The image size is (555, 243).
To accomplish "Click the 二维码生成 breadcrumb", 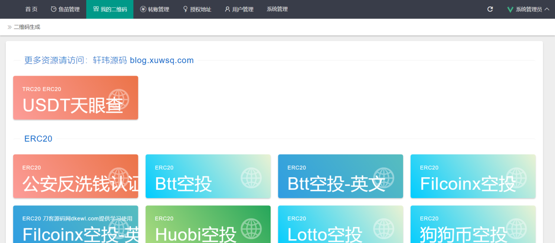I will tap(27, 27).
